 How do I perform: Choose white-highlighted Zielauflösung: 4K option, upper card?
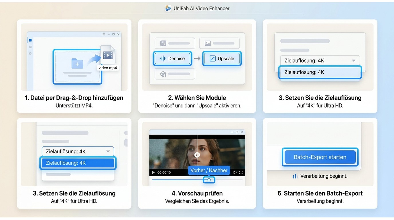(x=320, y=72)
